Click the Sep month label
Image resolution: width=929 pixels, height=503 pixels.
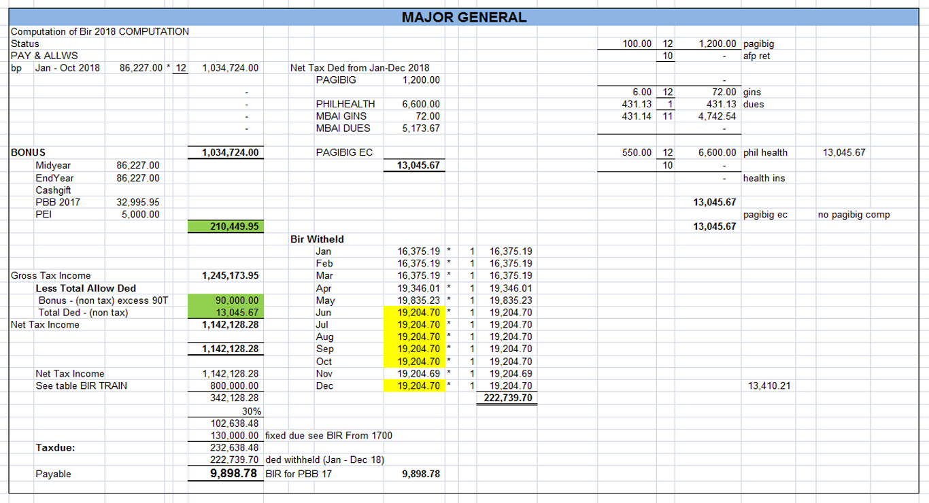tap(324, 349)
